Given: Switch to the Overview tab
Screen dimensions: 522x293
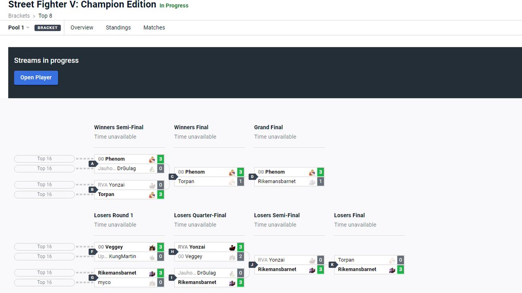Looking at the screenshot, I should tap(82, 27).
